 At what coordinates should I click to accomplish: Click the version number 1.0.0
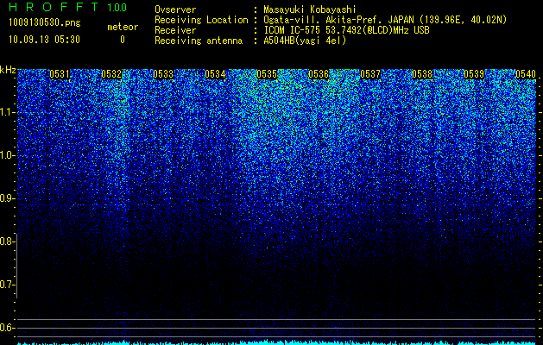(x=117, y=8)
